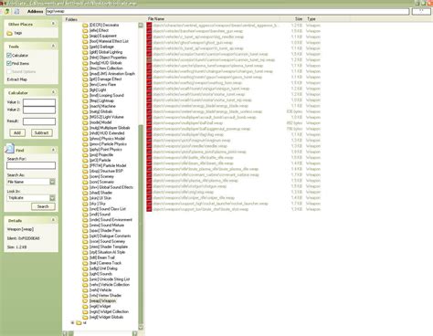
Task: Open the Damage Effect folder
Action: point(102,79)
